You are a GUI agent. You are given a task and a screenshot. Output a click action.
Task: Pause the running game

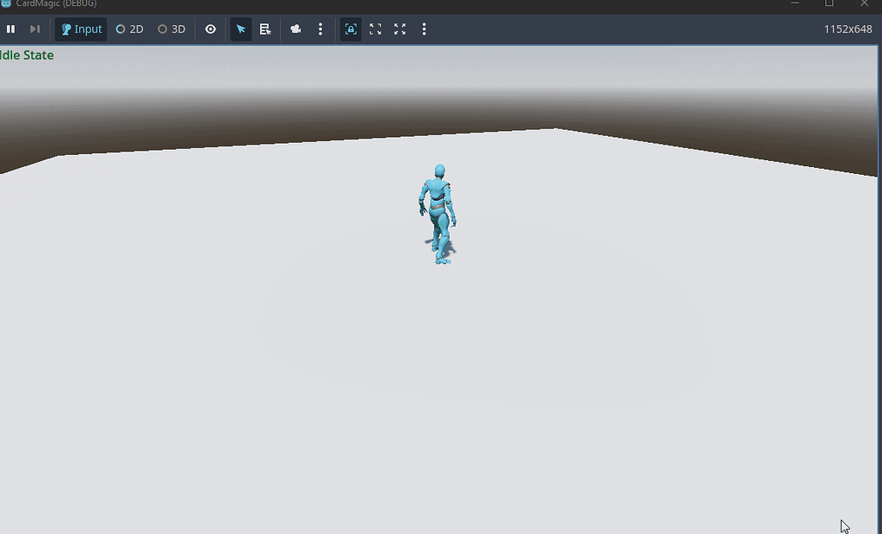point(11,28)
